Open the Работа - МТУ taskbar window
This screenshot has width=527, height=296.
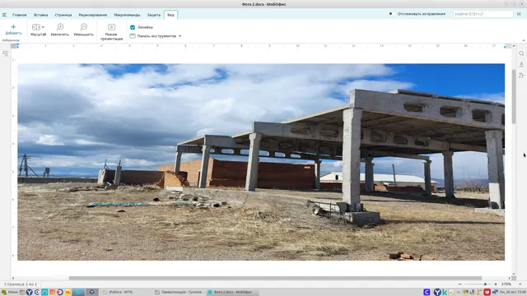pyautogui.click(x=118, y=292)
